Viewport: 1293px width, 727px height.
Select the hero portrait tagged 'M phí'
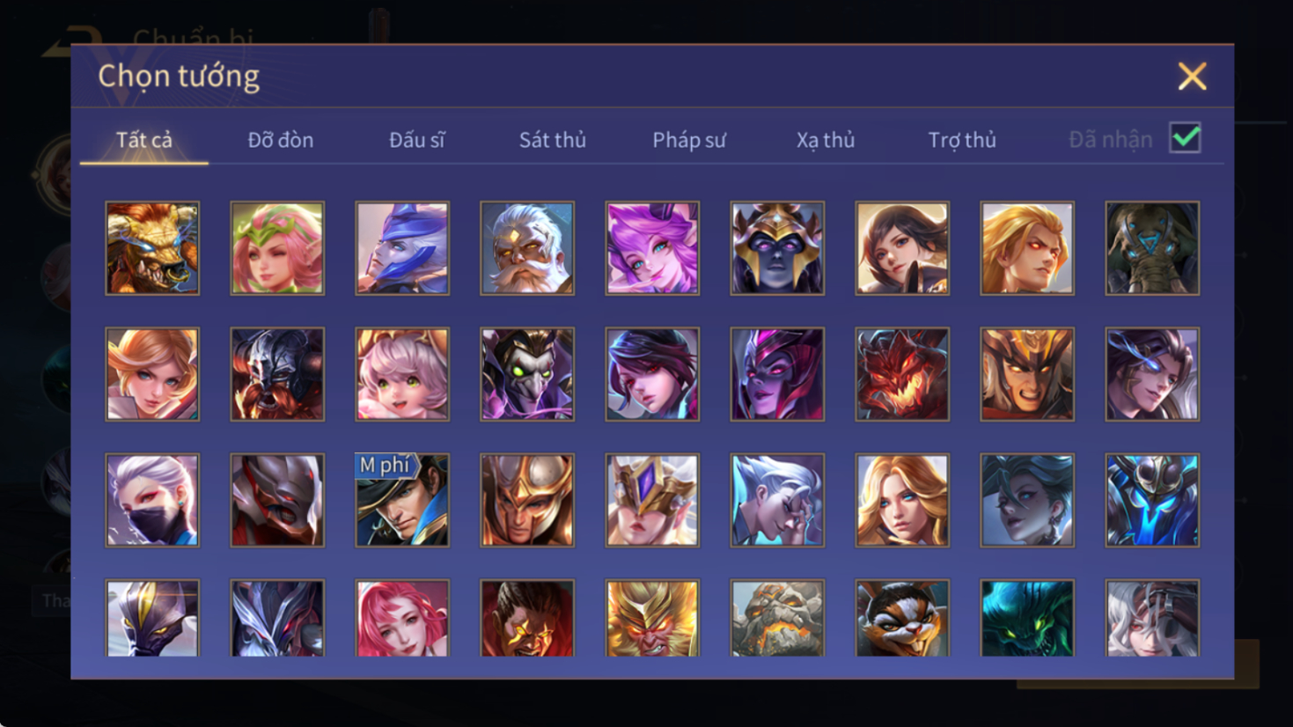click(402, 500)
